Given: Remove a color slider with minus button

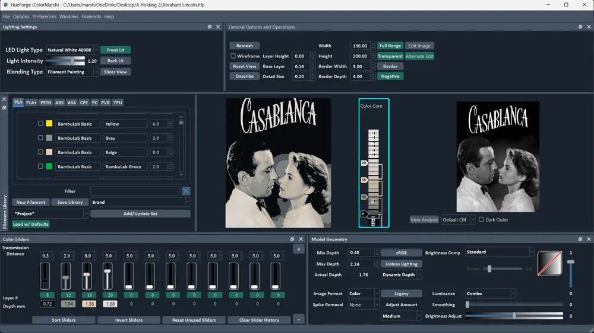Looking at the screenshot, I should click(x=299, y=320).
